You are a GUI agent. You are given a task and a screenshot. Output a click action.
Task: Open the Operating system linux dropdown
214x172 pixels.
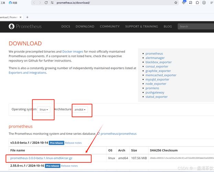tap(44, 109)
